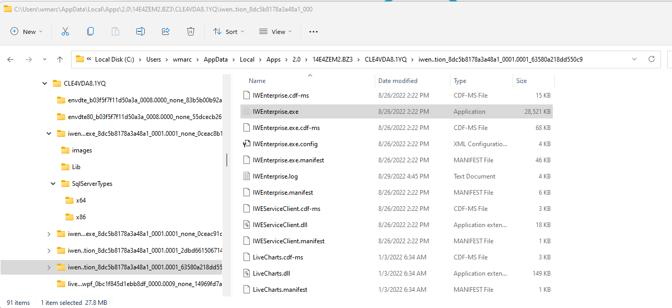Image resolution: width=672 pixels, height=308 pixels.
Task: Click the Refresh button beside address bar
Action: (651, 60)
